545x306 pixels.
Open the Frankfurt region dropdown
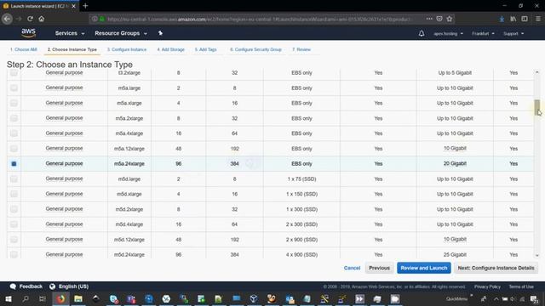tap(483, 34)
